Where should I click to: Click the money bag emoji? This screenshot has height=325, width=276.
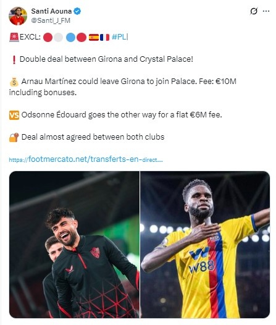(14, 82)
